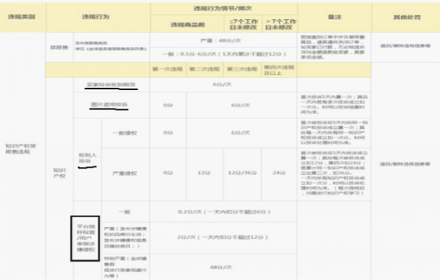Click the underlined 买家投诉收到假货 text
This screenshot has height=280, width=440.
point(111,84)
